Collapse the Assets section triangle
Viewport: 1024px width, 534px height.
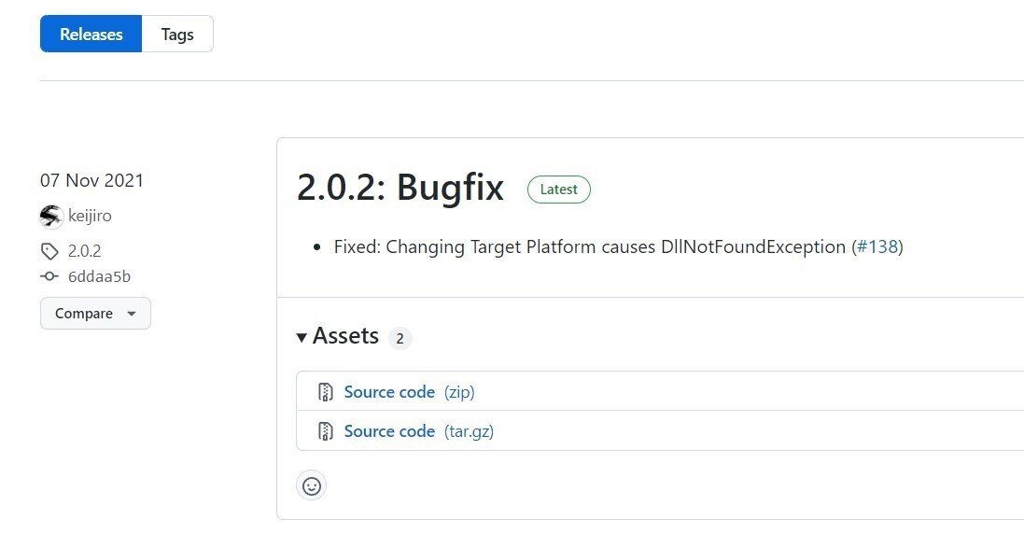click(302, 338)
